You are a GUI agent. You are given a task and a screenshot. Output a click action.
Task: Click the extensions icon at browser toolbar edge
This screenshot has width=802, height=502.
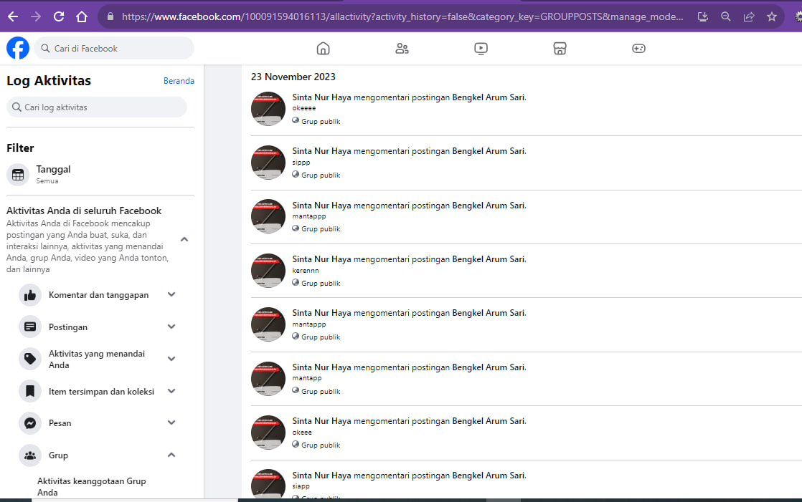tap(798, 17)
